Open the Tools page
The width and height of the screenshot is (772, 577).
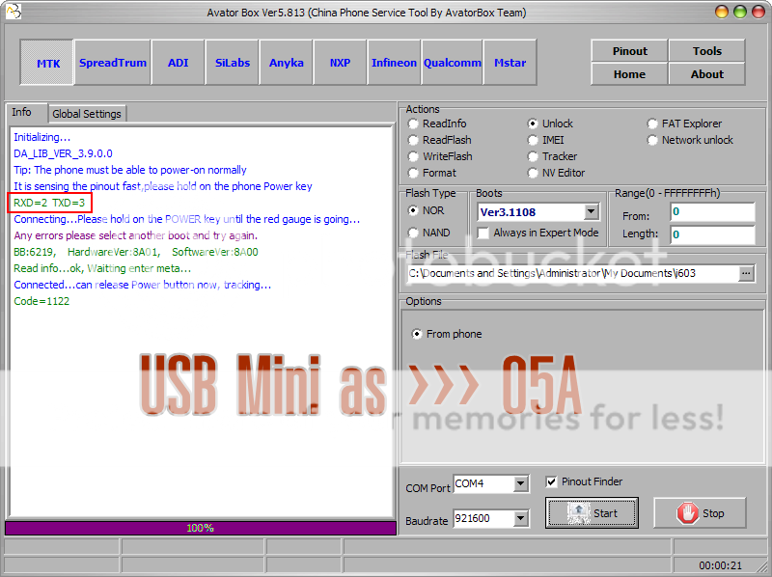(706, 51)
